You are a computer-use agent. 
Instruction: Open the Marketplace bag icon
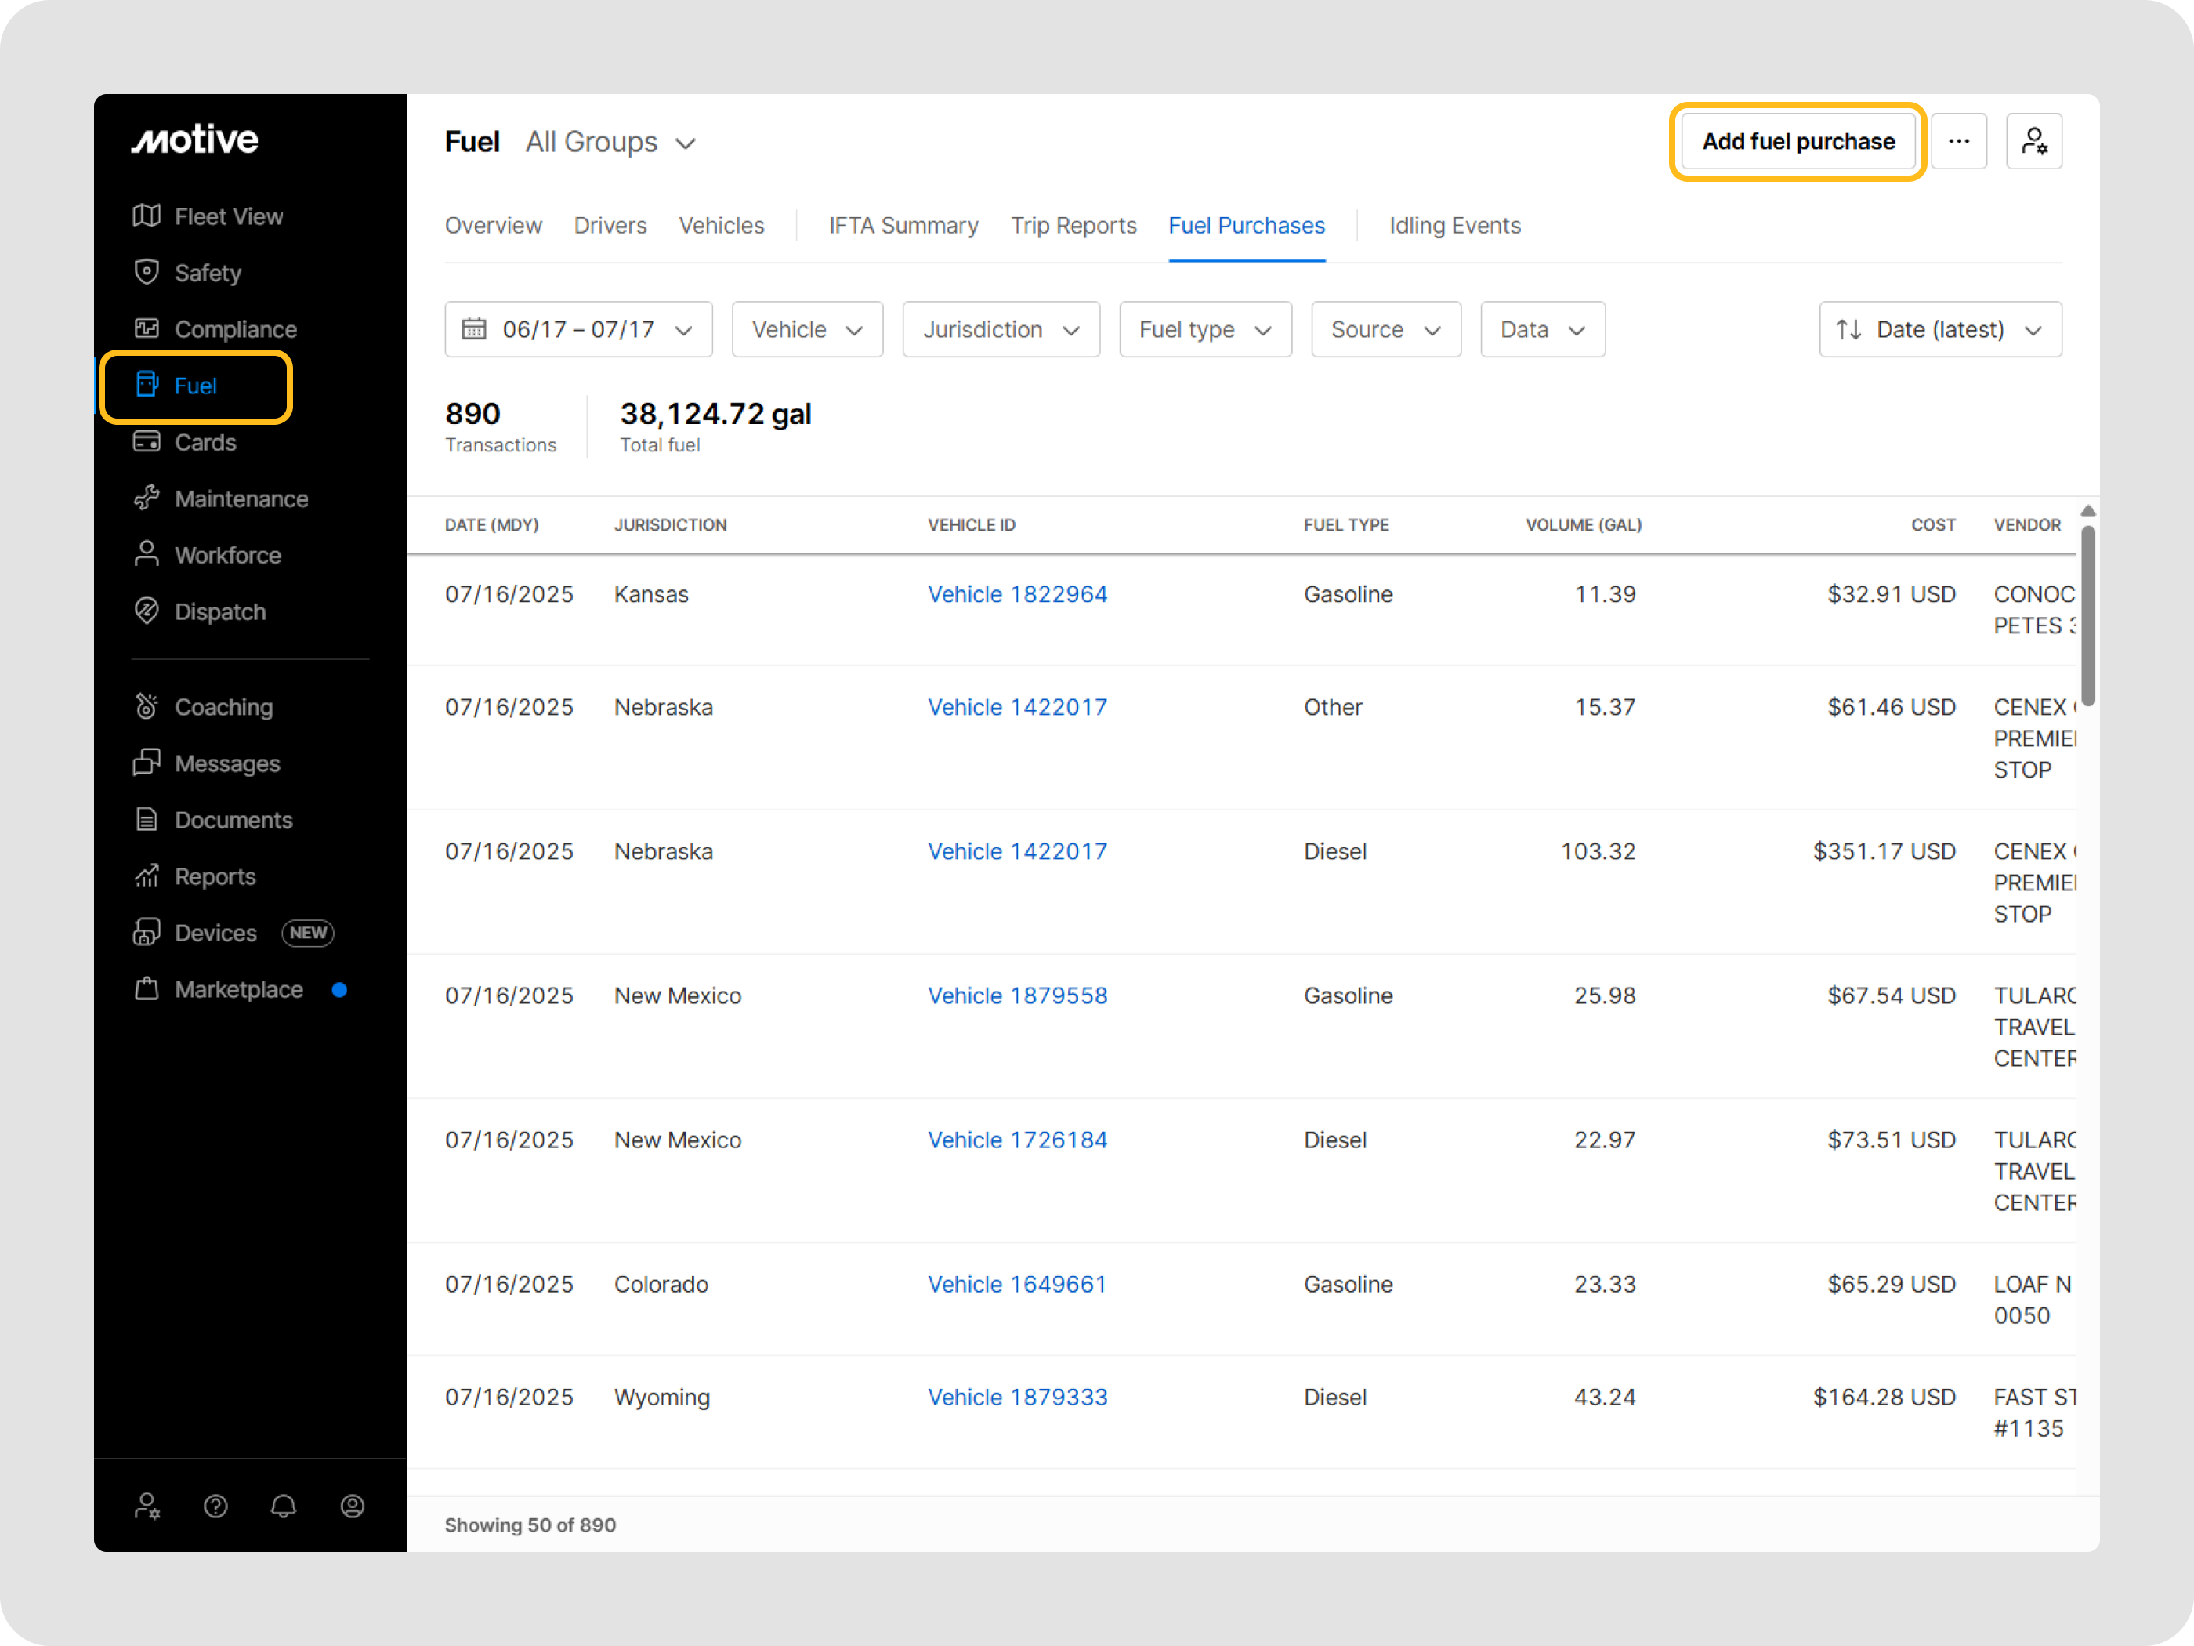click(x=147, y=989)
